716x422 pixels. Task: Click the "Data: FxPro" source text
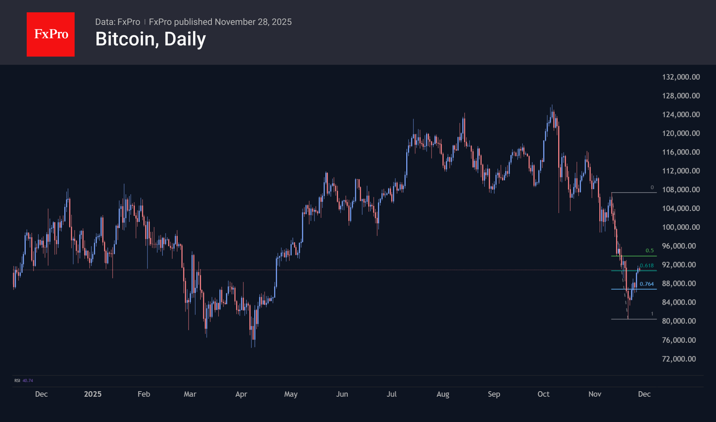[x=117, y=22]
